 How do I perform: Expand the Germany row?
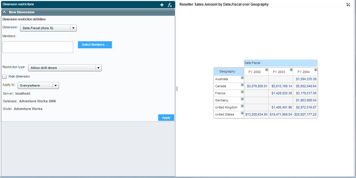242,99
